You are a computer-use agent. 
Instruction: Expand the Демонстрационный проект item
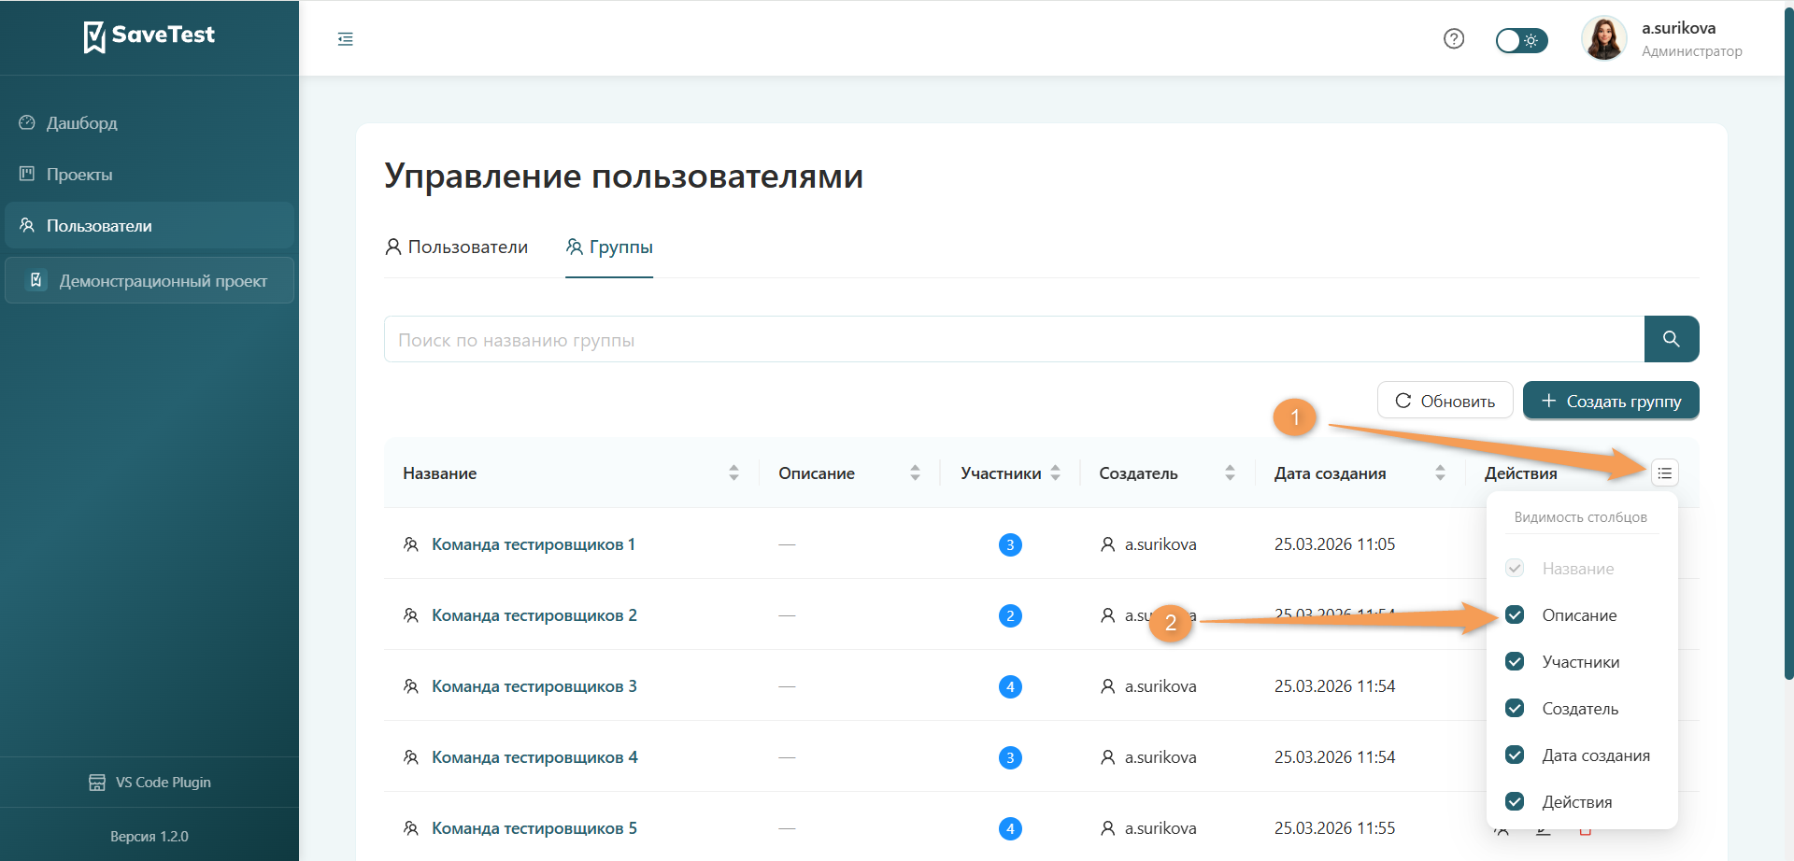(149, 280)
